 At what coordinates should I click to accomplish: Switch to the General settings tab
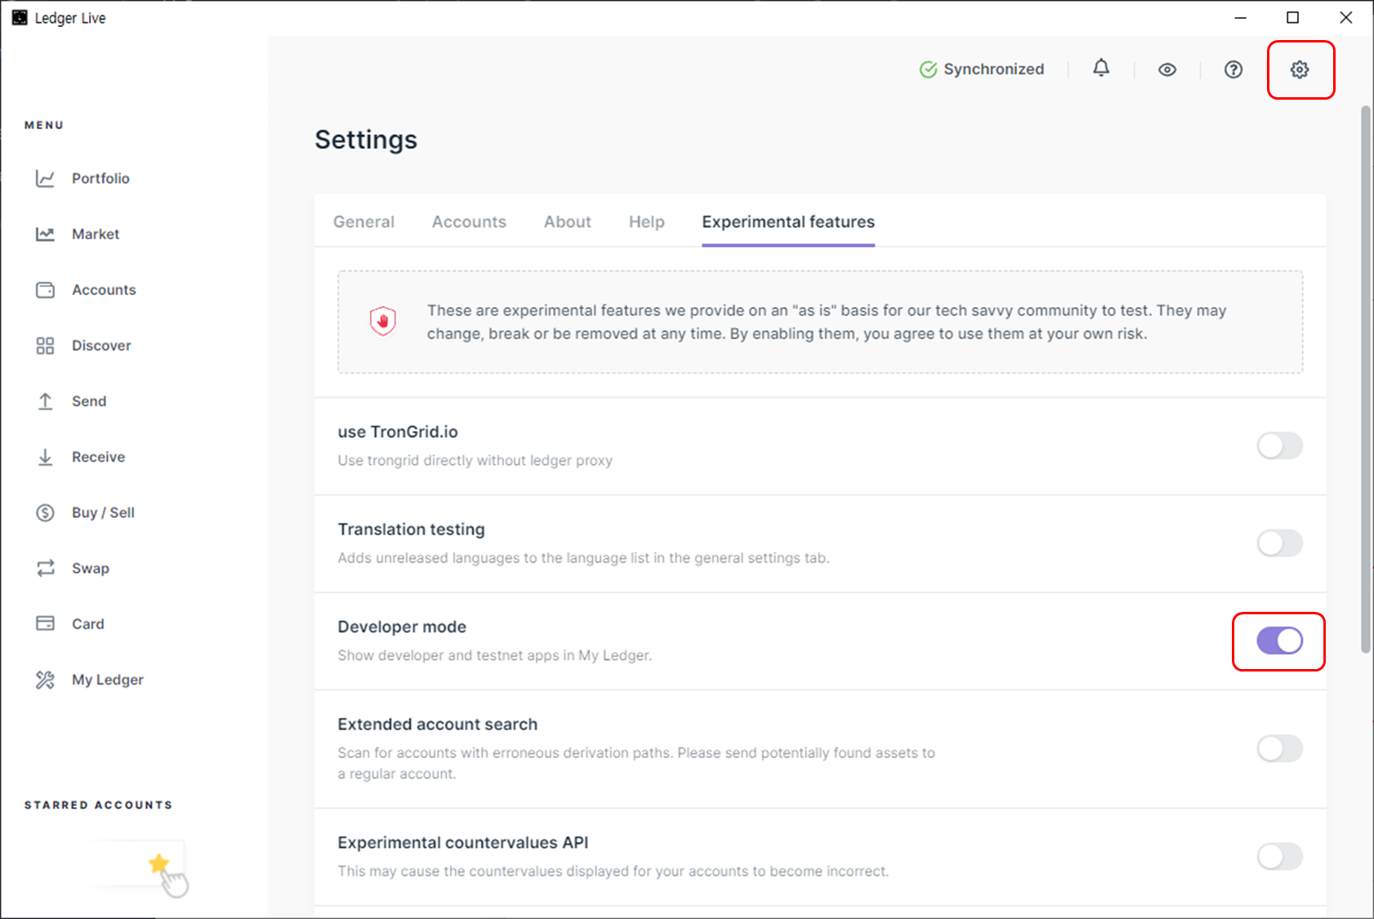click(364, 221)
